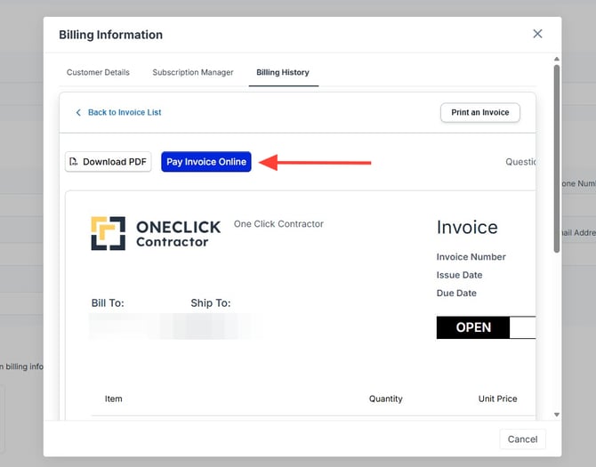Cancel the billing dialog
This screenshot has height=467, width=596.
coord(522,439)
